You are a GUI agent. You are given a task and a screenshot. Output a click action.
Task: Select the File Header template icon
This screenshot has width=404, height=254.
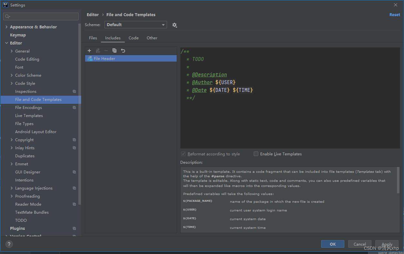(x=90, y=59)
